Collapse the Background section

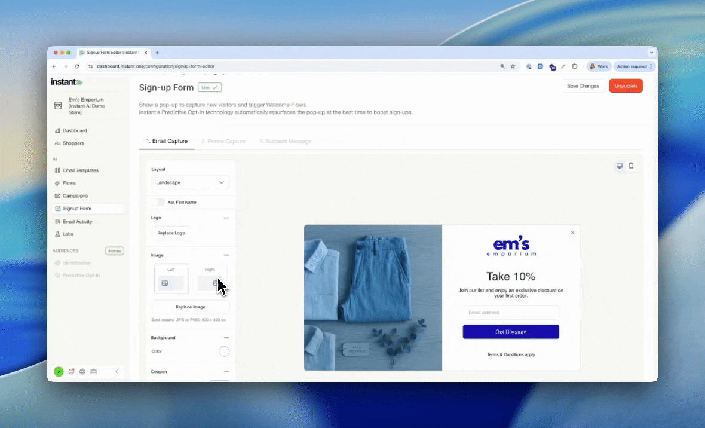click(226, 338)
